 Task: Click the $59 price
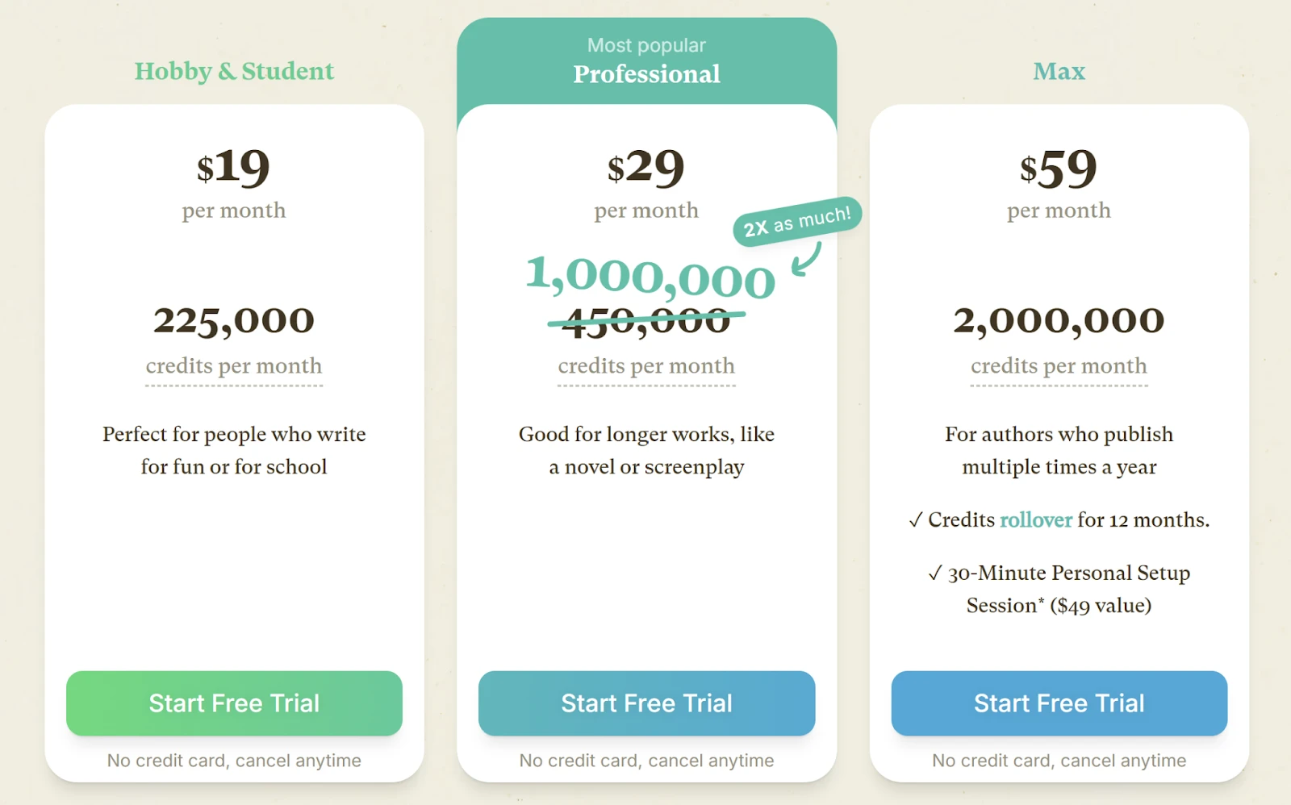(x=1059, y=169)
